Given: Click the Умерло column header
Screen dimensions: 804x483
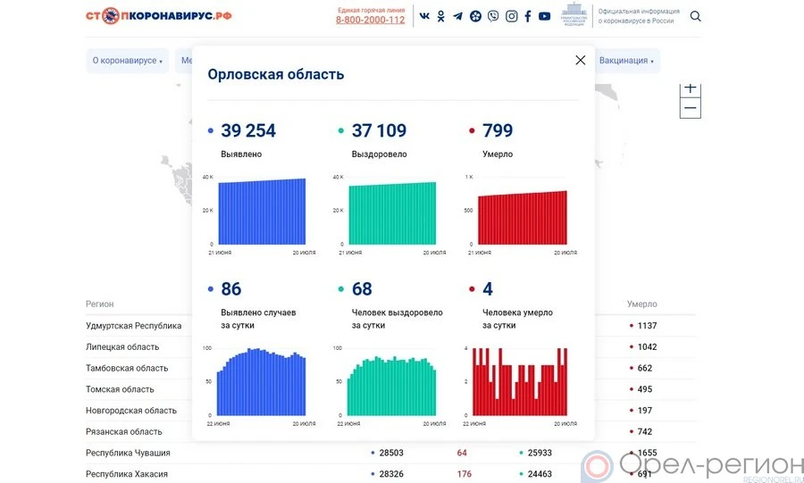Looking at the screenshot, I should [x=641, y=304].
